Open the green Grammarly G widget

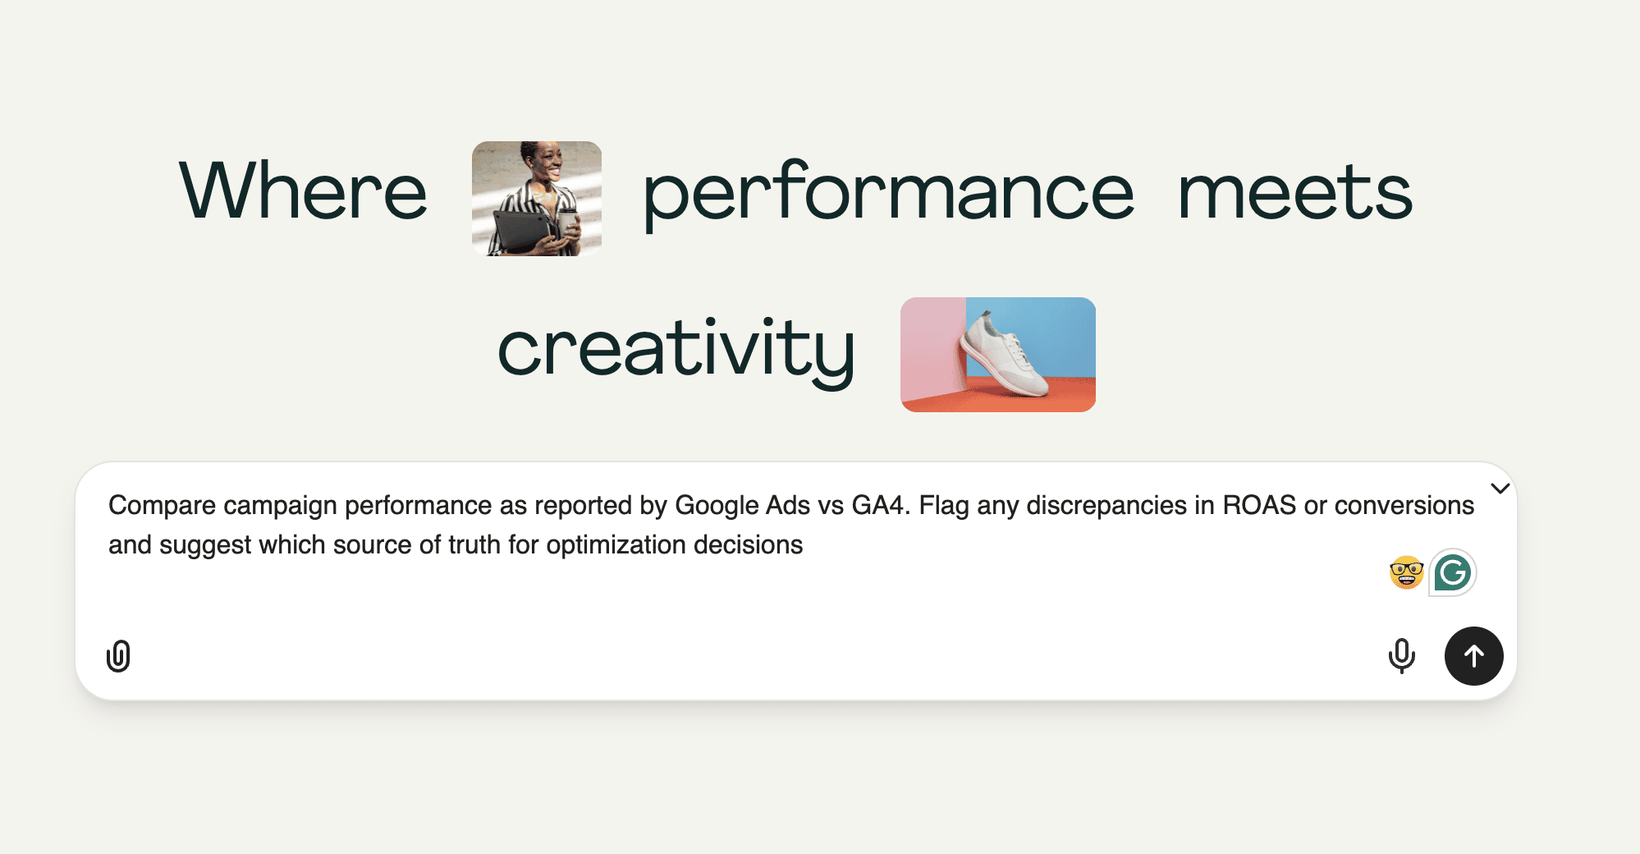pos(1452,572)
